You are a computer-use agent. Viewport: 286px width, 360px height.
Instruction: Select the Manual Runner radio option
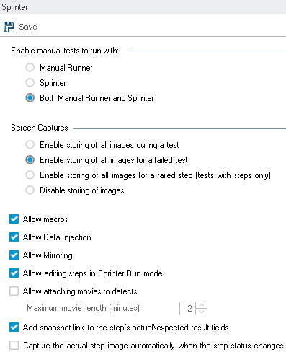click(30, 67)
